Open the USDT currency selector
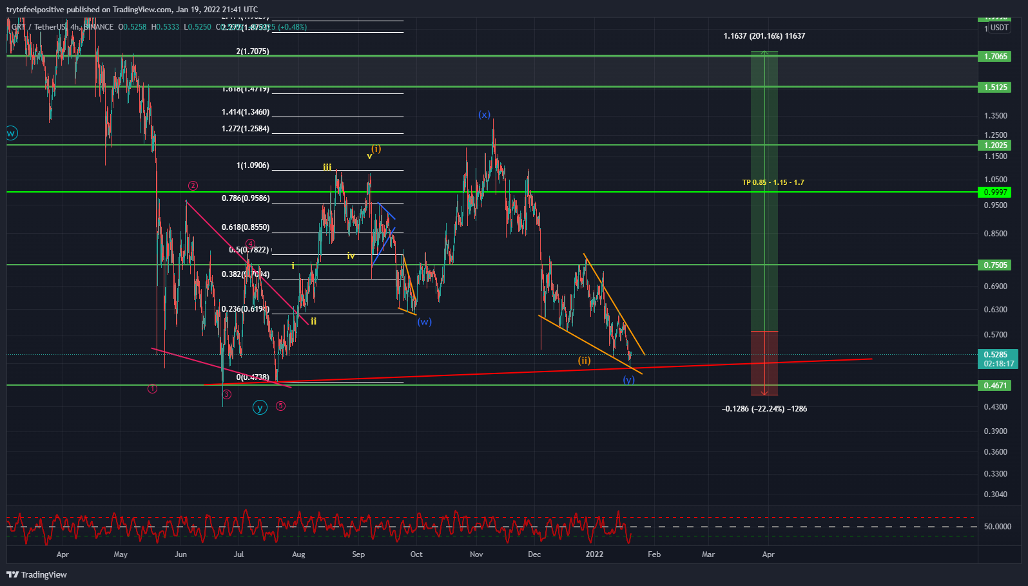Viewport: 1028px width, 586px height. 1000,28
